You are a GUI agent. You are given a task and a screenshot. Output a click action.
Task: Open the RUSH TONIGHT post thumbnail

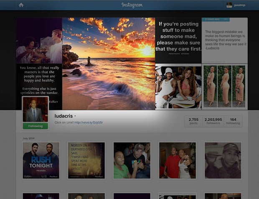pyautogui.click(x=41, y=160)
